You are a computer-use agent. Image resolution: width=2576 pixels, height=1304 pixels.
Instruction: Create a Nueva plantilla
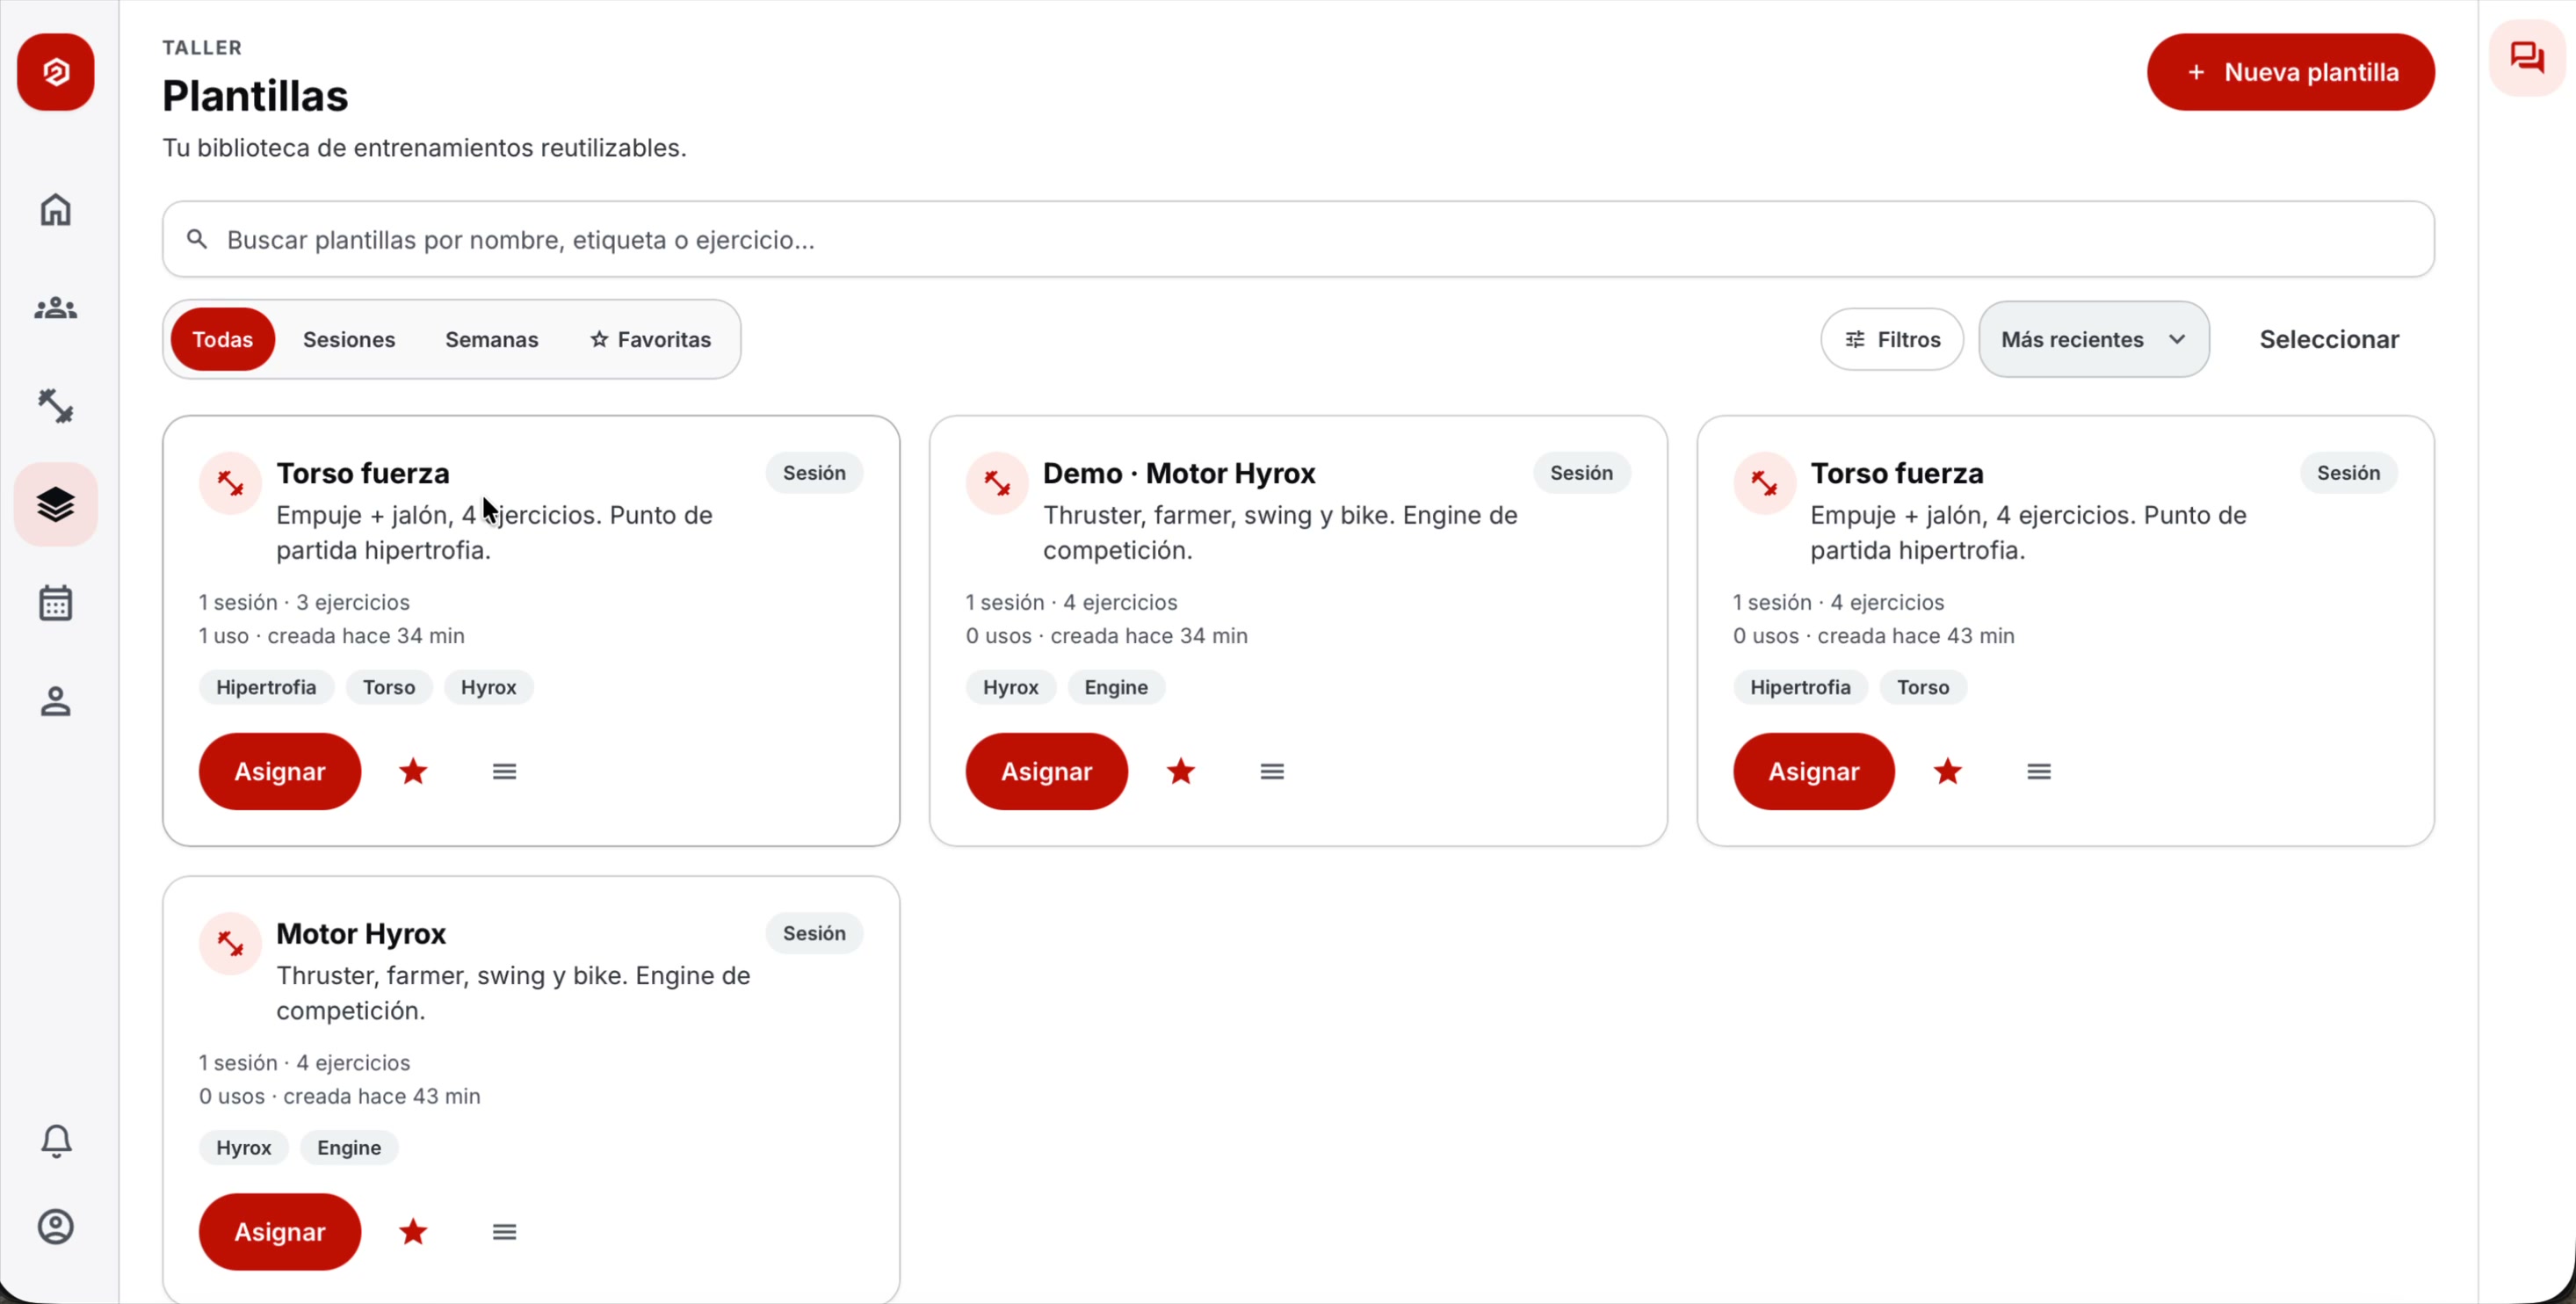(2290, 72)
